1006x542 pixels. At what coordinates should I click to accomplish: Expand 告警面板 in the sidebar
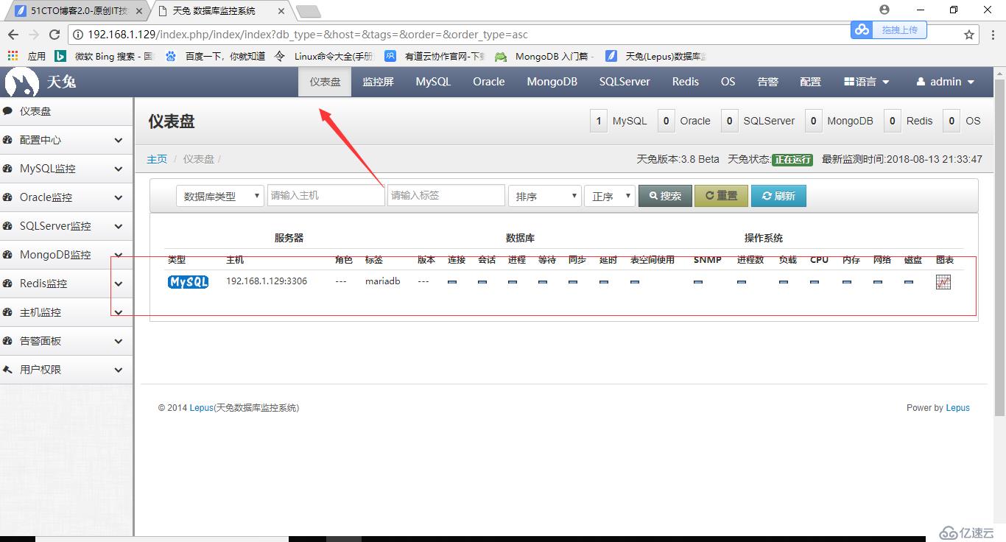tap(66, 341)
